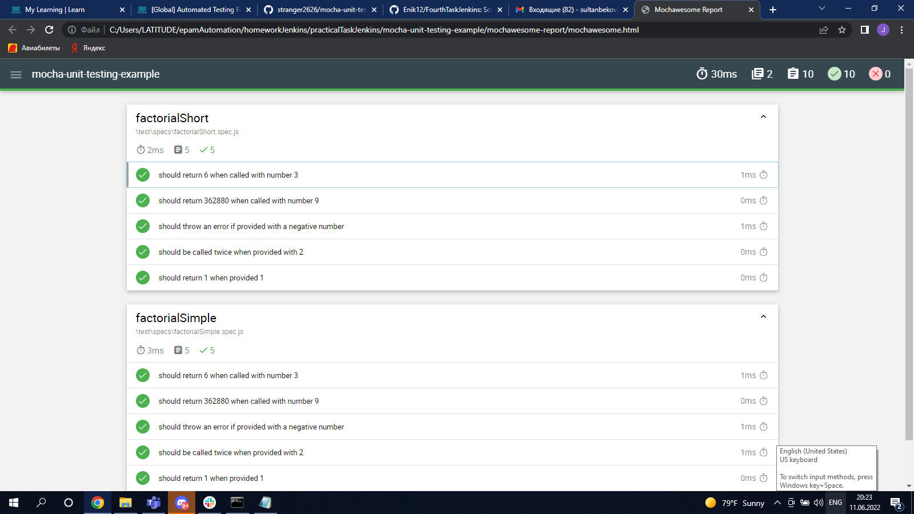Click the factorialSimple suite title
The height and width of the screenshot is (514, 914).
pyautogui.click(x=176, y=318)
